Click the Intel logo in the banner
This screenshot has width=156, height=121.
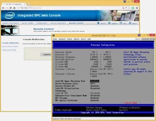[10, 15]
